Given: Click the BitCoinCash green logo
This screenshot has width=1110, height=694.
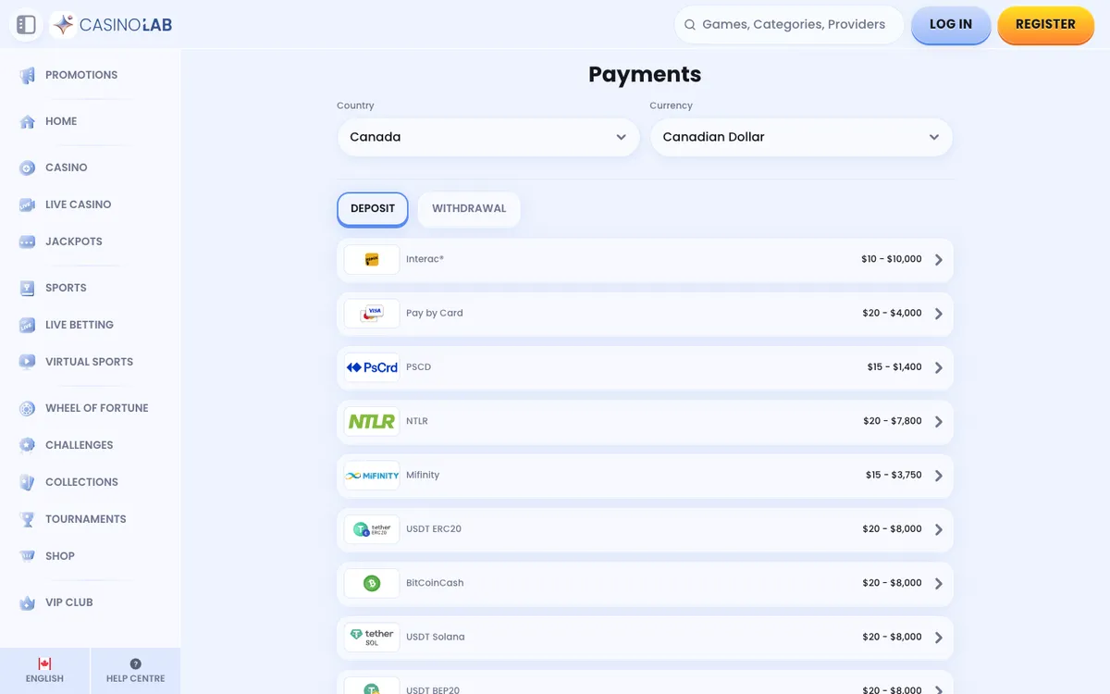Looking at the screenshot, I should pos(372,583).
